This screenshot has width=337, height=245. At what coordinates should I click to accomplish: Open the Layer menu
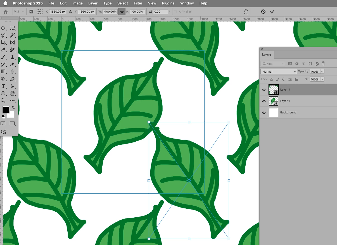coord(93,3)
